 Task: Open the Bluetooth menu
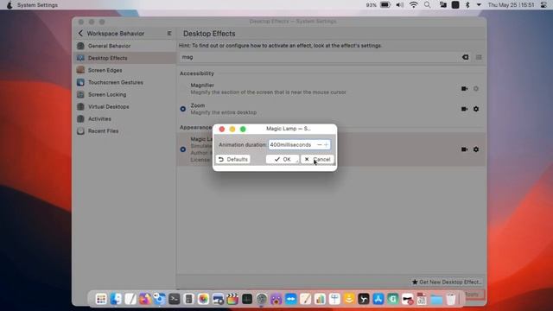point(467,5)
